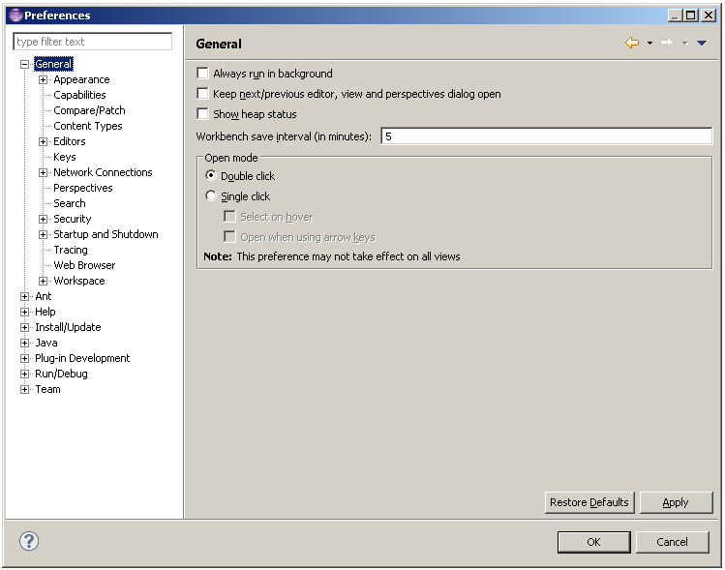Expand the Workspace node
The image size is (725, 570).
click(43, 281)
